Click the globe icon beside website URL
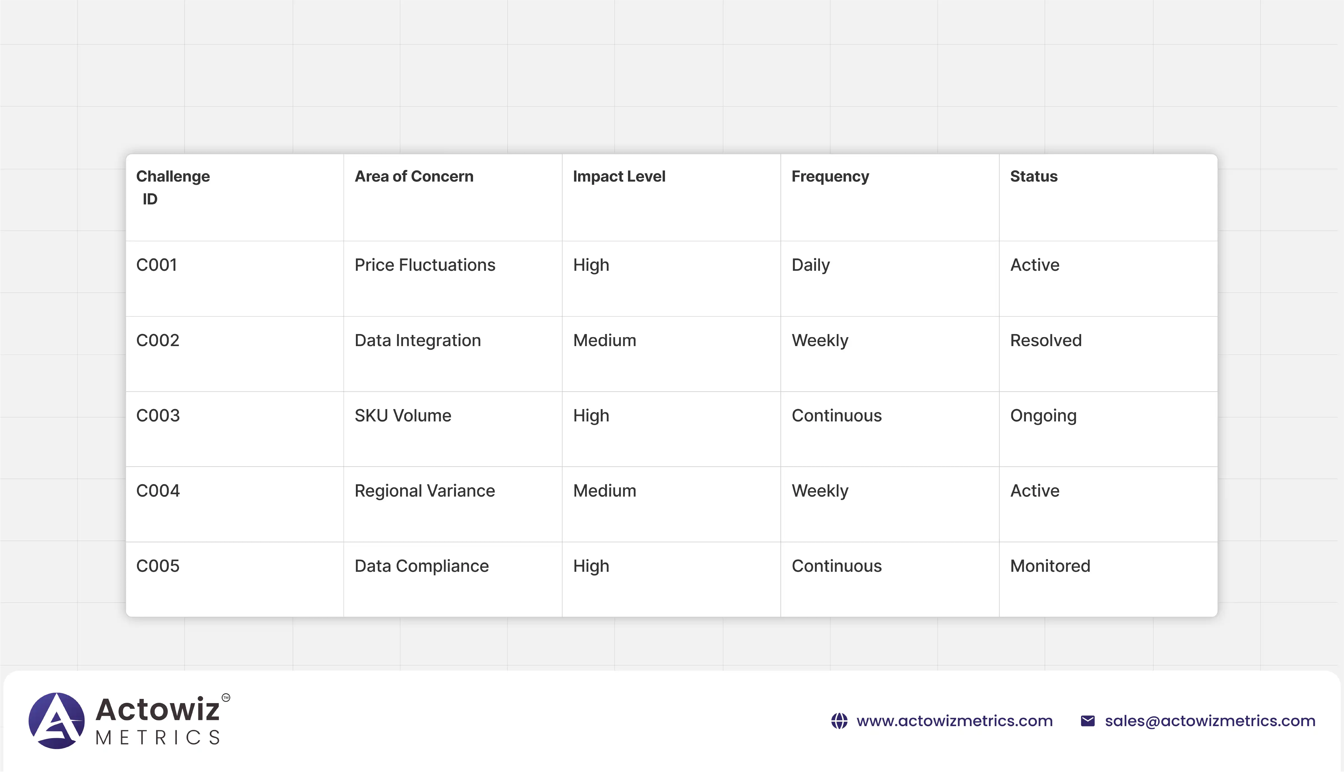The width and height of the screenshot is (1344, 772). 839,721
